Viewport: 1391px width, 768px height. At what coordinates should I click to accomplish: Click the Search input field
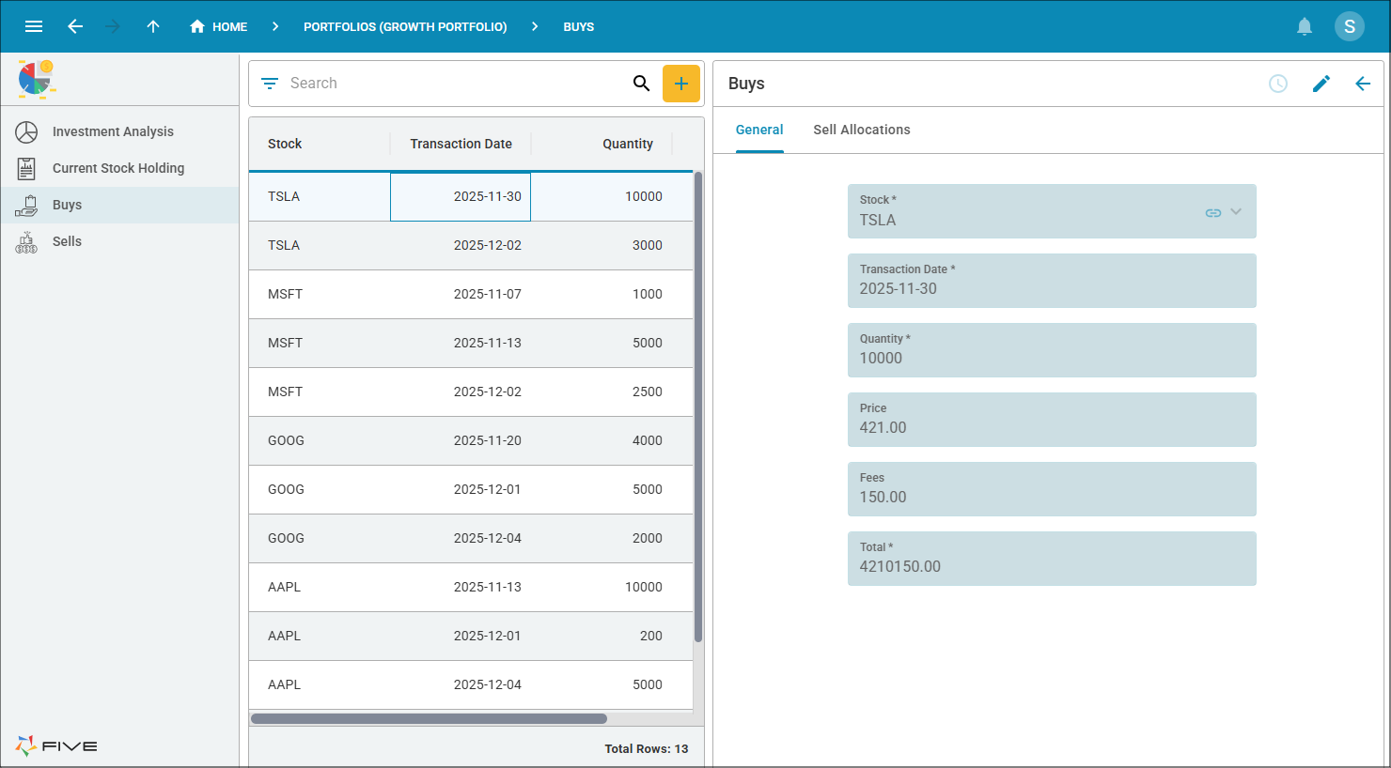click(456, 84)
